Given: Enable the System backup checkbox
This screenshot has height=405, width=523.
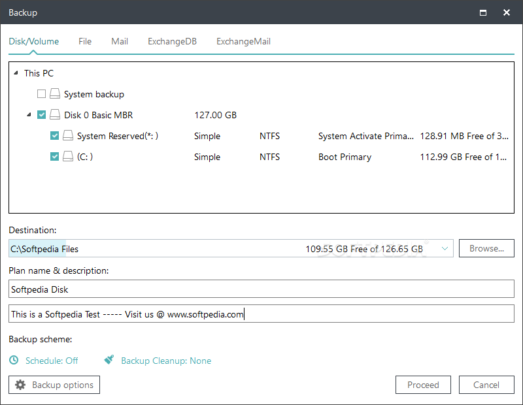Looking at the screenshot, I should tap(41, 93).
